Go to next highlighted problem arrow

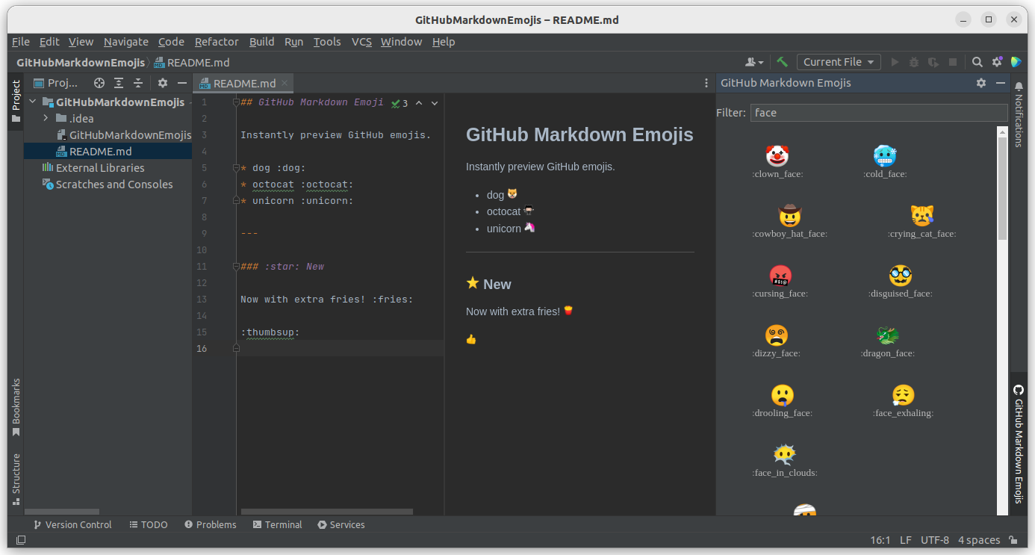(x=435, y=103)
